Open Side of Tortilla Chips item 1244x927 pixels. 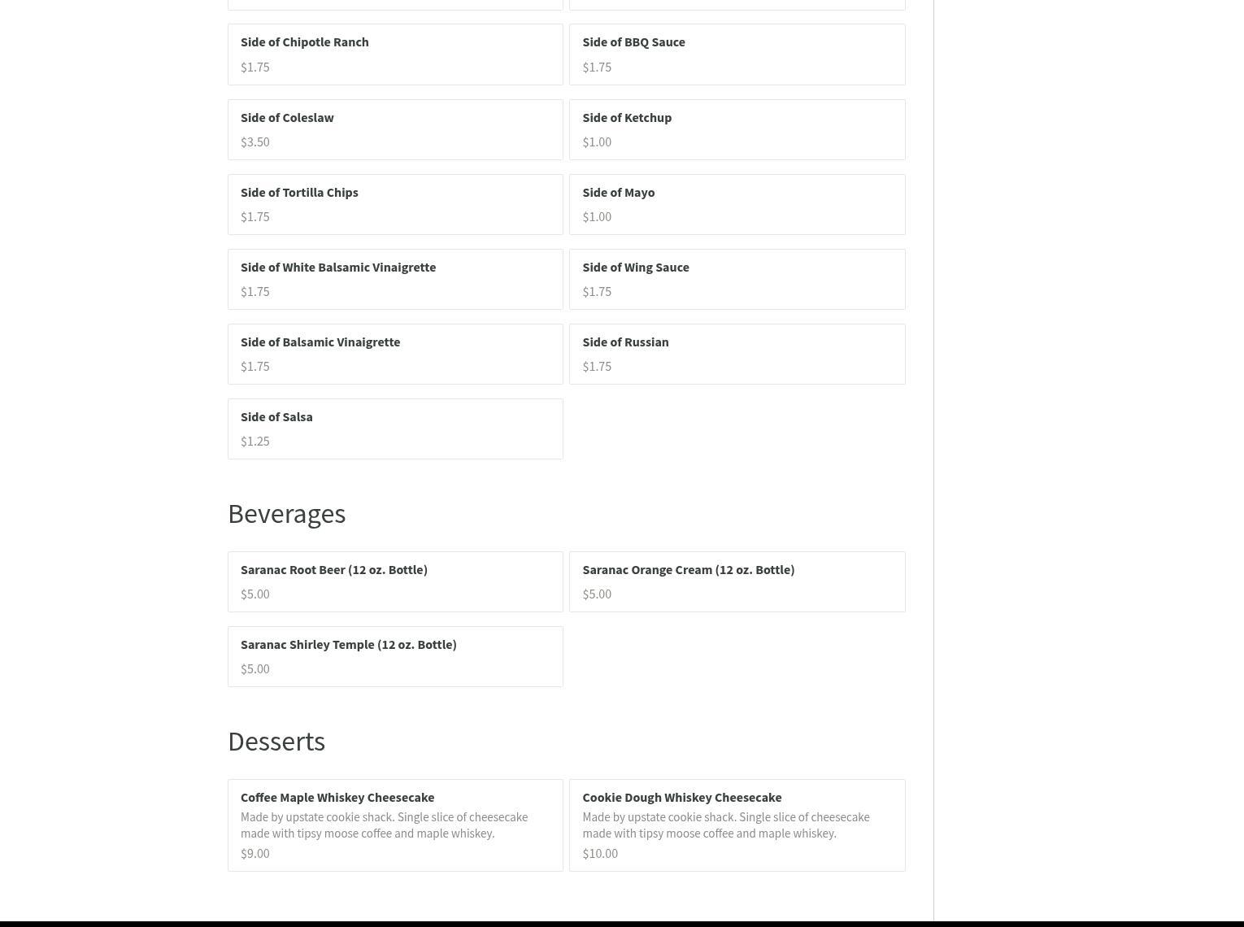coord(395,204)
